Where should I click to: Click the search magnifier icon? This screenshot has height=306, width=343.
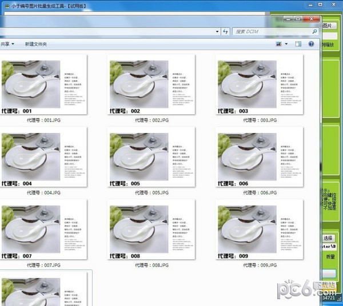(x=313, y=31)
